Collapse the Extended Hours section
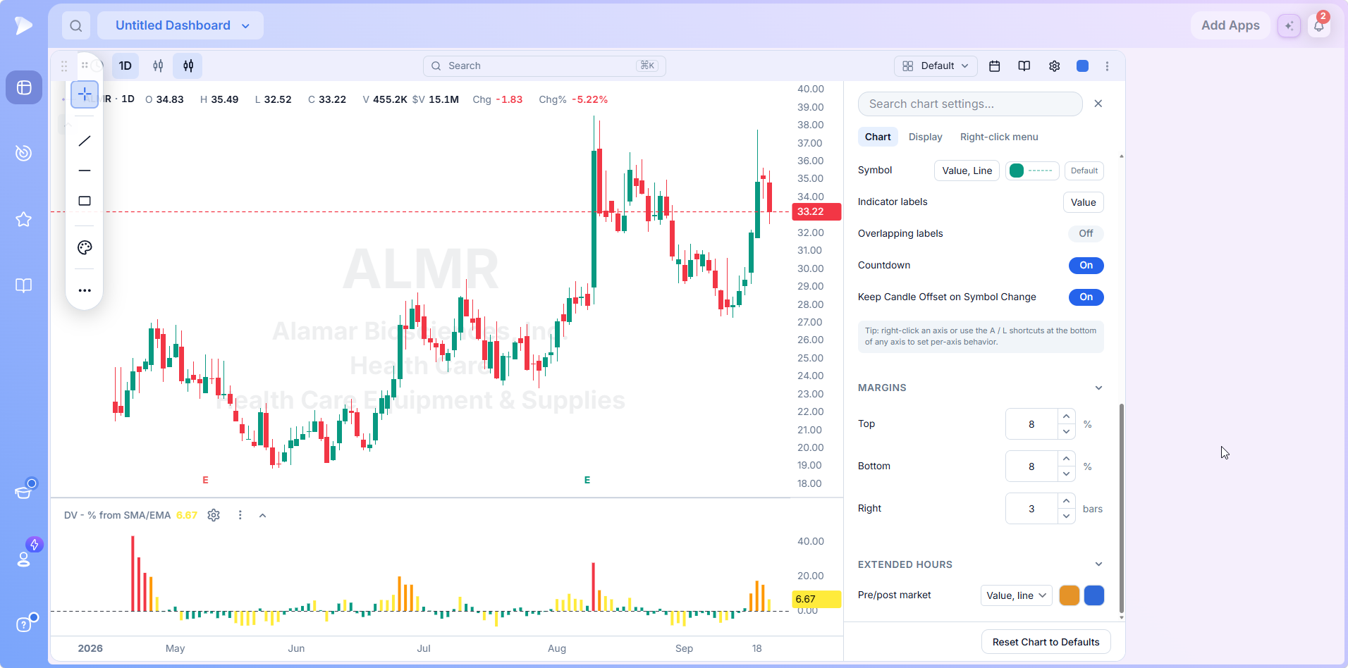Screen dimensions: 1348x668 1098,564
